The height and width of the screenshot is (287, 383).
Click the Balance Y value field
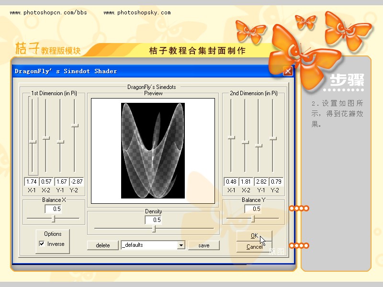pos(253,209)
